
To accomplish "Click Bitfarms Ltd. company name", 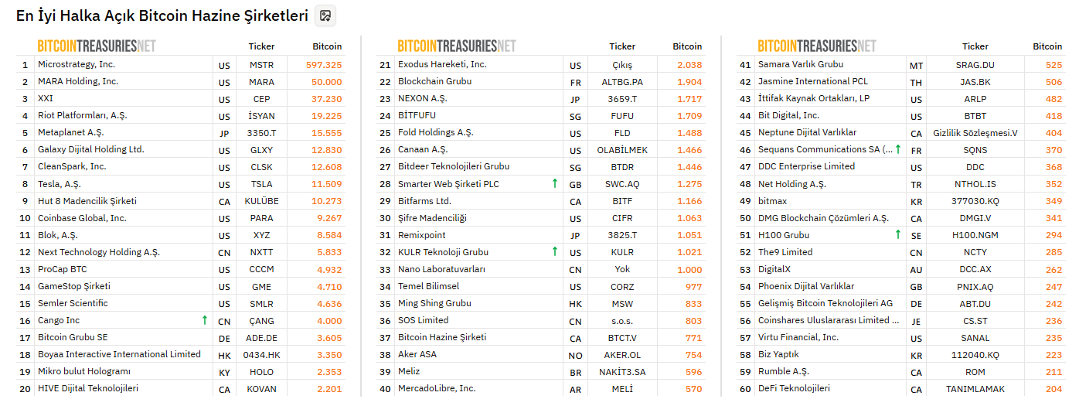I will click(x=424, y=200).
